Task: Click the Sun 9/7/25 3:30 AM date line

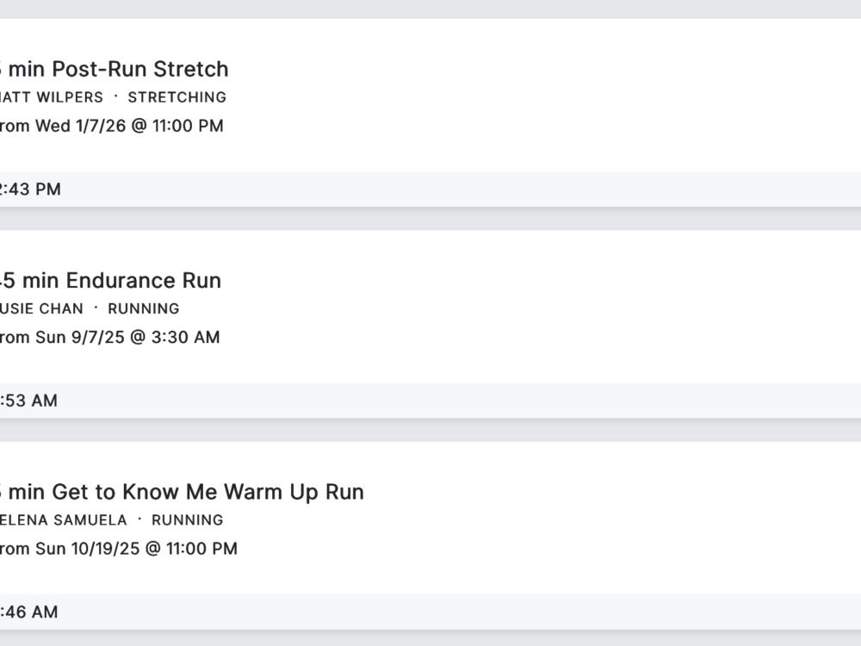Action: pos(110,337)
